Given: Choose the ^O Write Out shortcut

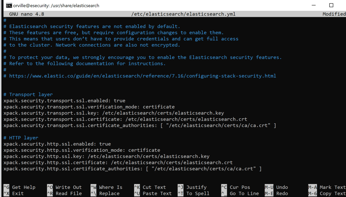Looking at the screenshot, I should 64,187.
